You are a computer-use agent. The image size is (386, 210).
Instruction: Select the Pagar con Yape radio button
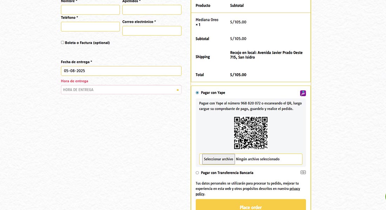click(x=197, y=93)
